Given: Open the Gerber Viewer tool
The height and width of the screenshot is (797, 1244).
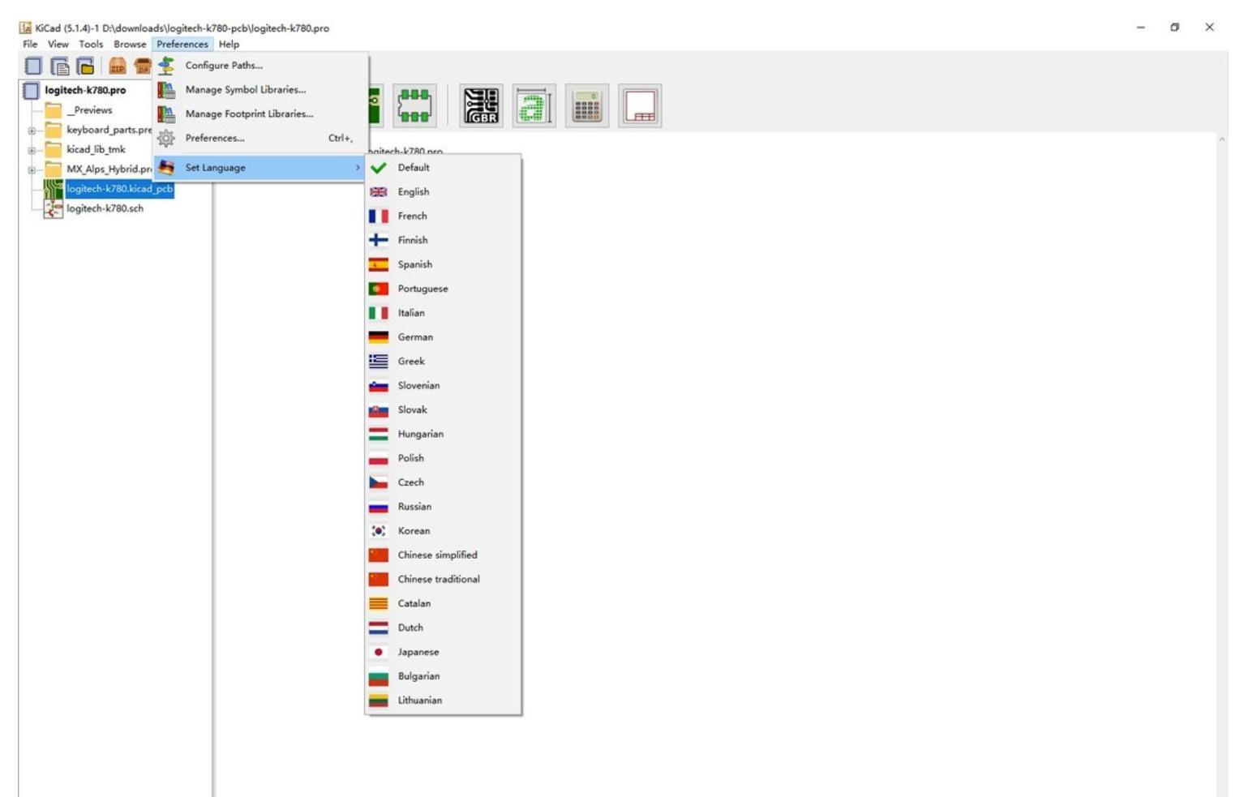Looking at the screenshot, I should click(481, 106).
